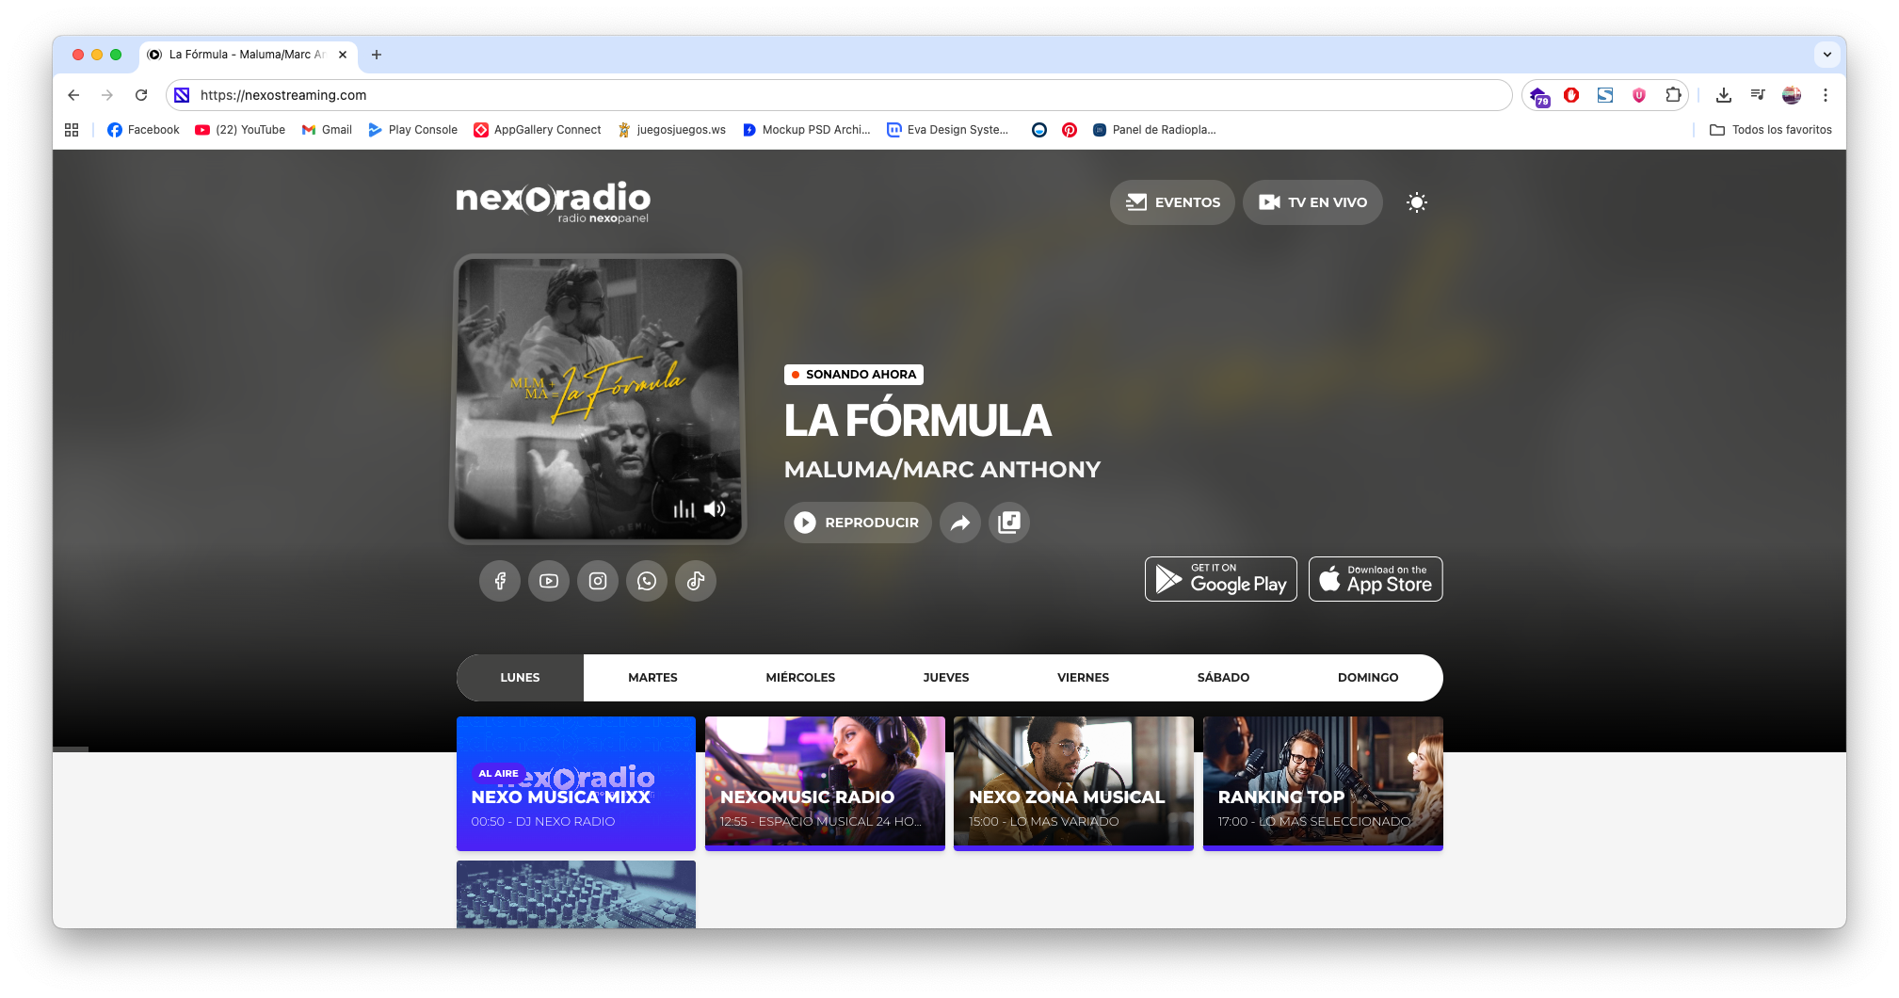Image resolution: width=1899 pixels, height=998 pixels.
Task: Click the TV en Vivo button
Action: (1312, 202)
